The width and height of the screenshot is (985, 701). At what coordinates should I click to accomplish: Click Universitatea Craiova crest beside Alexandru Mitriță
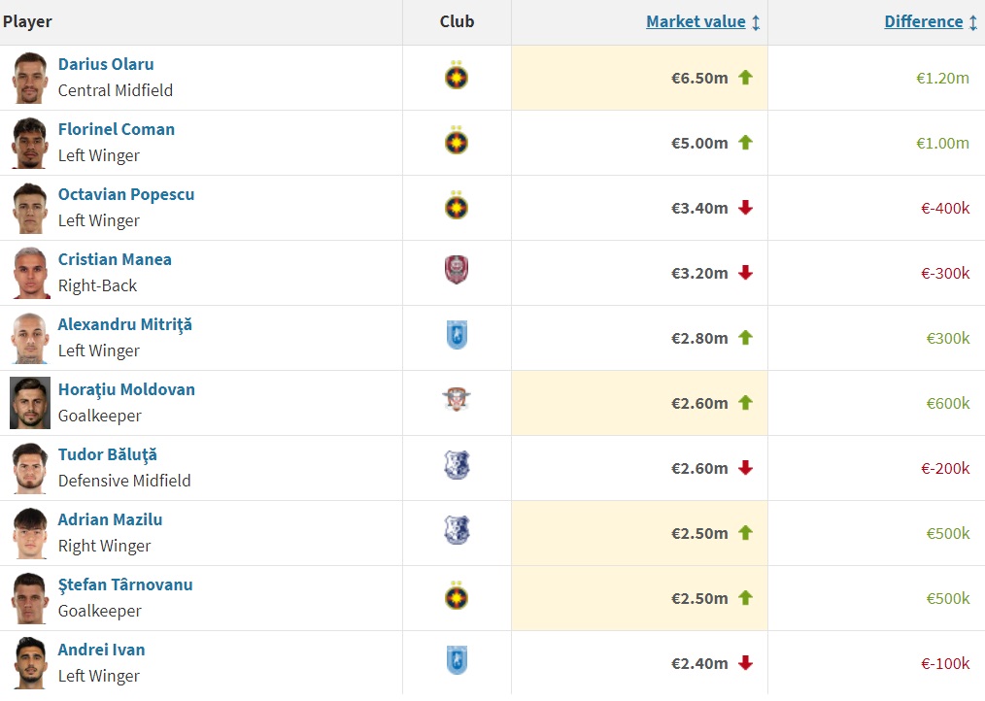[457, 337]
